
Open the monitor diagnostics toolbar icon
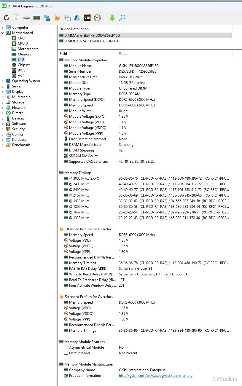[x=47, y=18]
